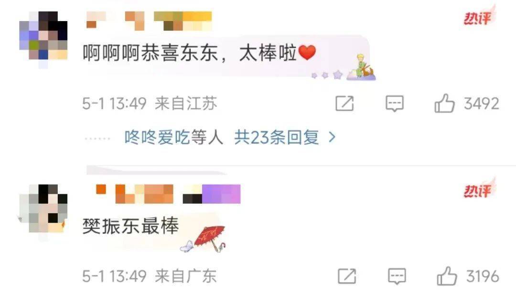Viewport: 516px width, 293px height.
Task: Repost the 恭喜东东 comment
Action: pos(344,104)
